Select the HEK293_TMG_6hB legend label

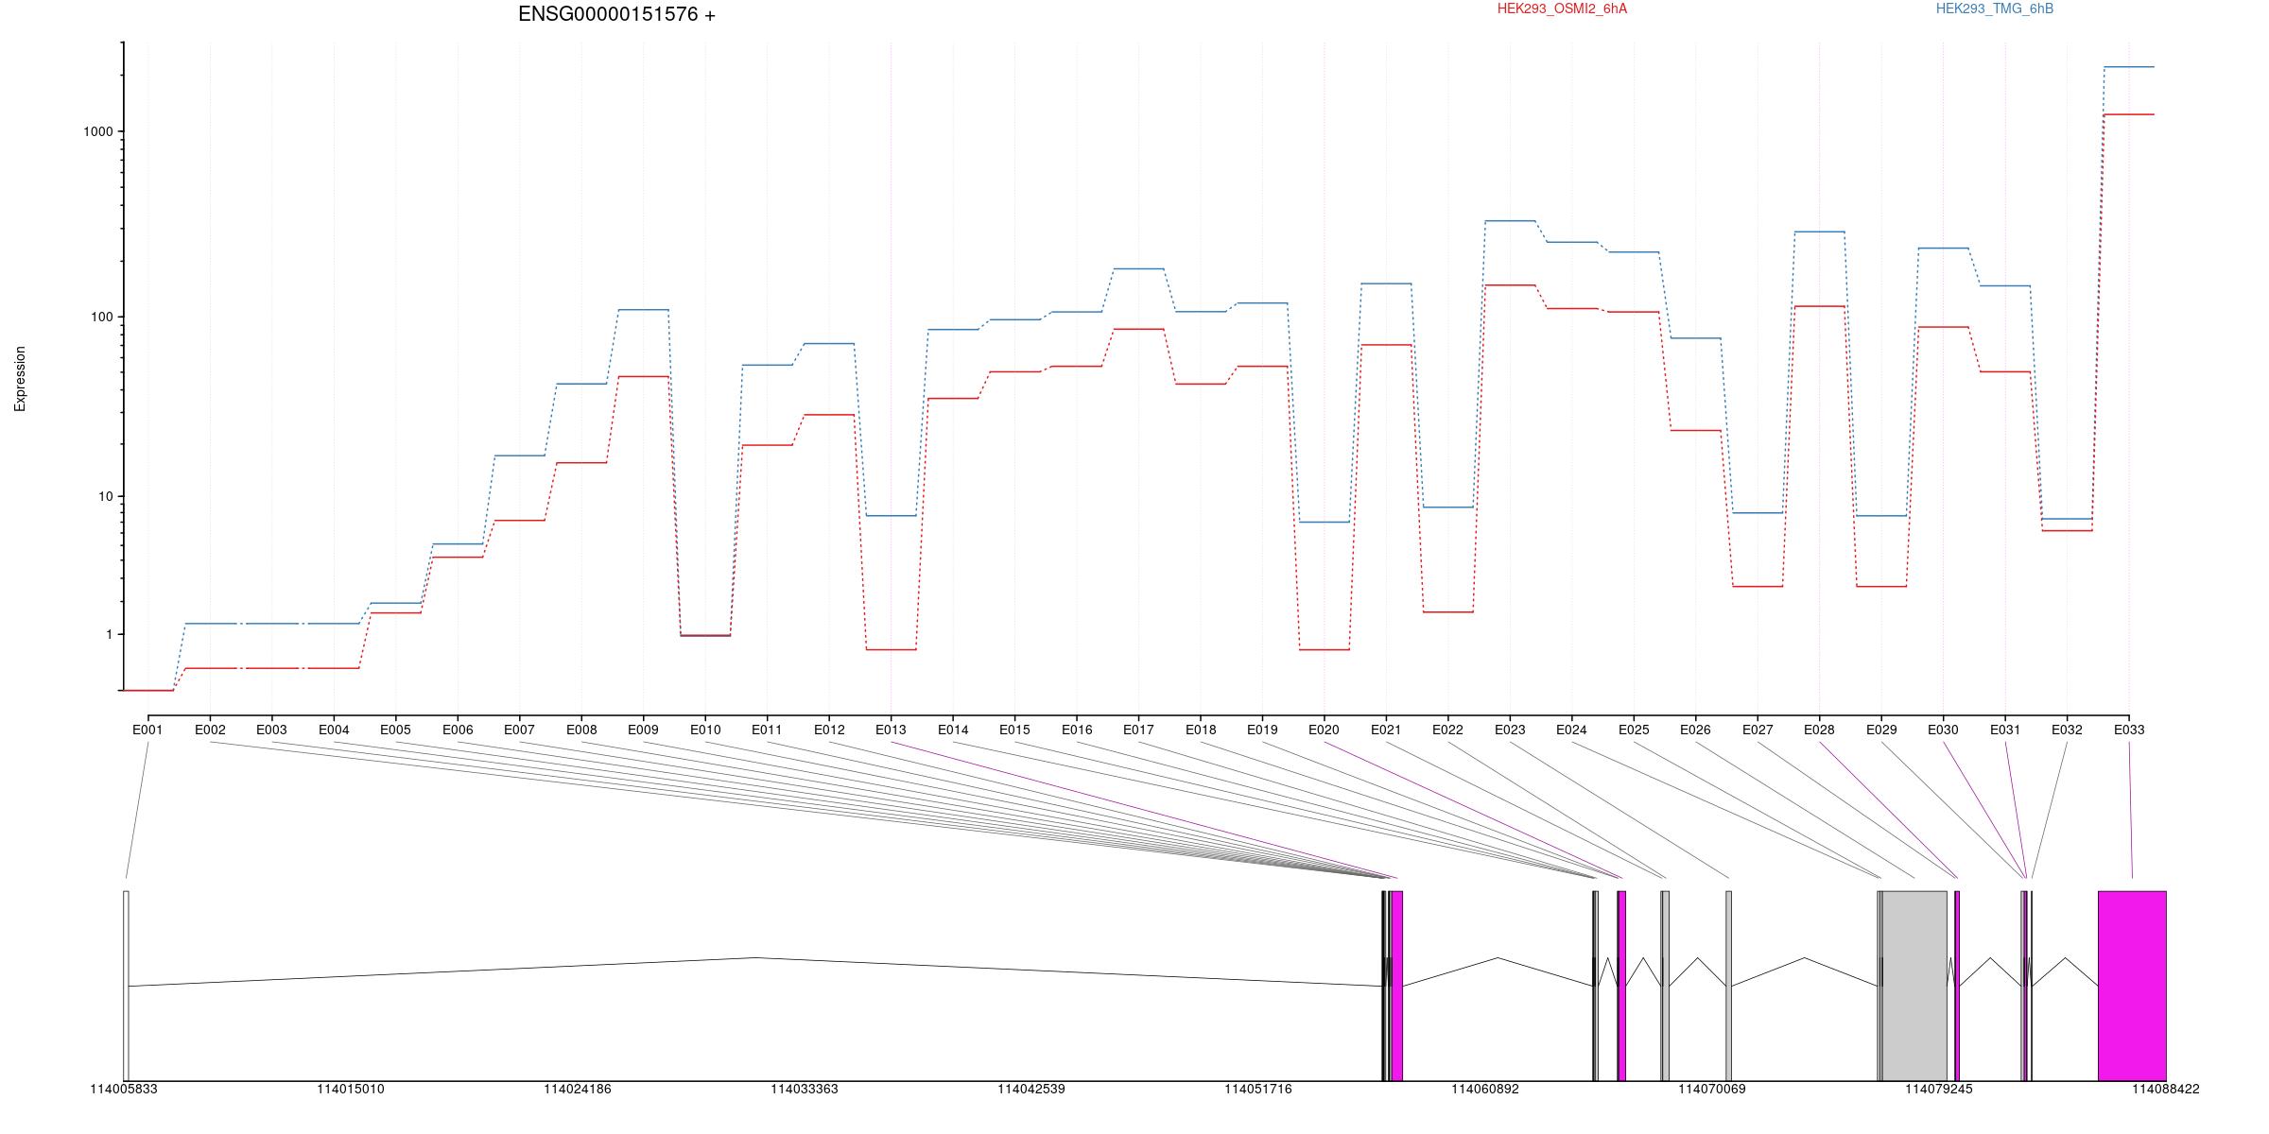pyautogui.click(x=1995, y=9)
